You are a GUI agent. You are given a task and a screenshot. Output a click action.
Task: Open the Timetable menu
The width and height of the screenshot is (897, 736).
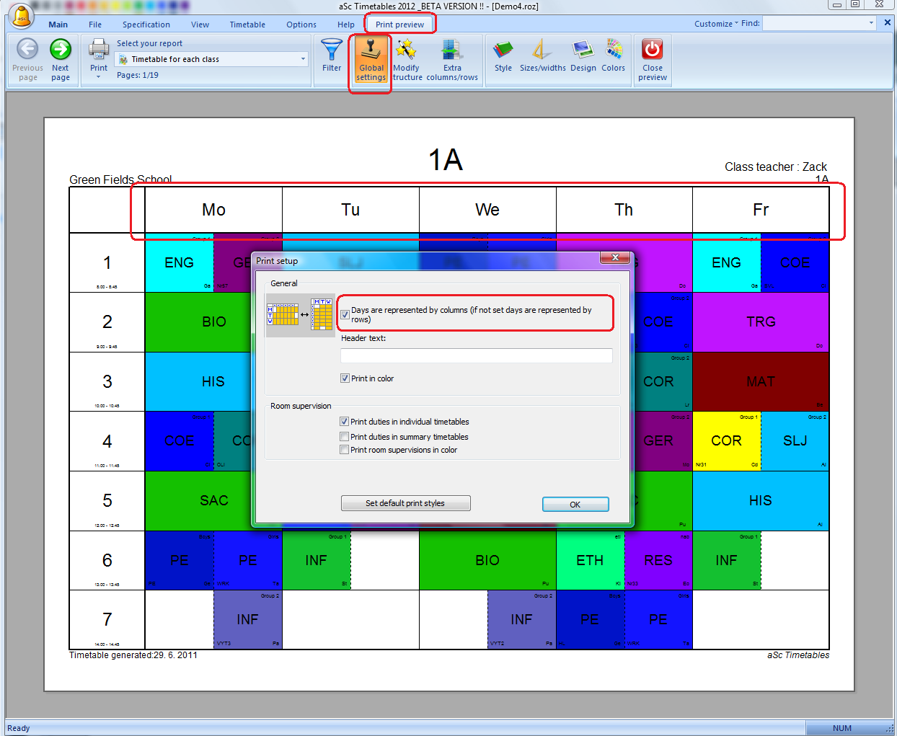pos(247,25)
